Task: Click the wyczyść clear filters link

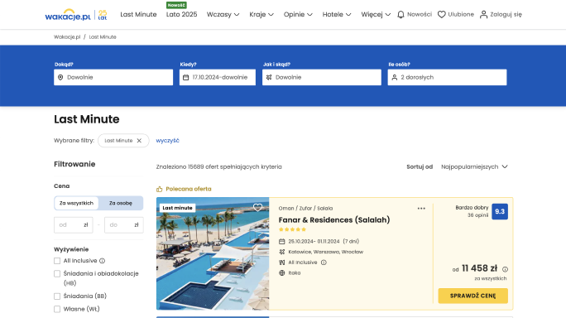Action: (x=167, y=141)
